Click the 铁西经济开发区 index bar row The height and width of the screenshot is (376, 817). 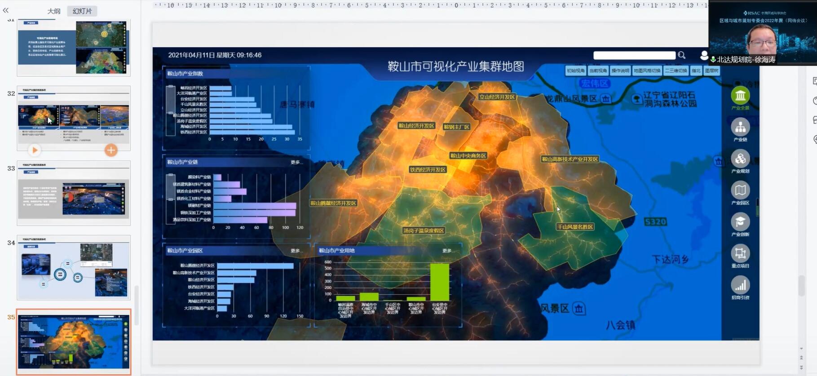[x=252, y=132]
